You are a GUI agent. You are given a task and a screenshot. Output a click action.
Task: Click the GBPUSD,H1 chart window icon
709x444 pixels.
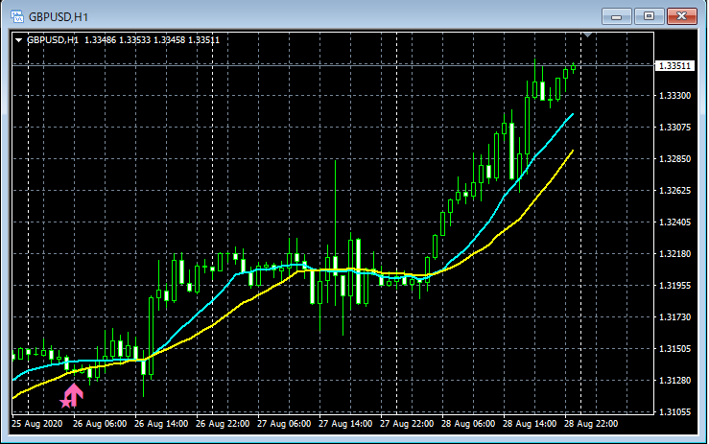pyautogui.click(x=17, y=16)
